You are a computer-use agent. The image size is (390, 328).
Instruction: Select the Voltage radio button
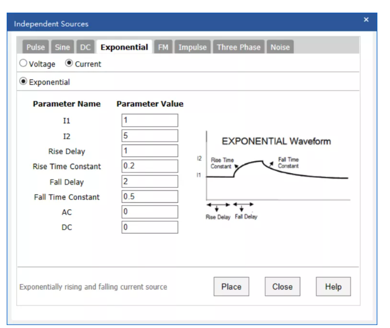tap(23, 64)
